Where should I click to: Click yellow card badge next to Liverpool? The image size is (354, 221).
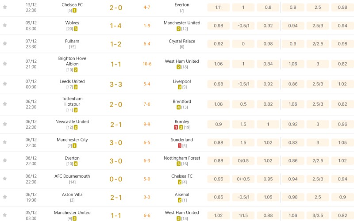pos(178,87)
